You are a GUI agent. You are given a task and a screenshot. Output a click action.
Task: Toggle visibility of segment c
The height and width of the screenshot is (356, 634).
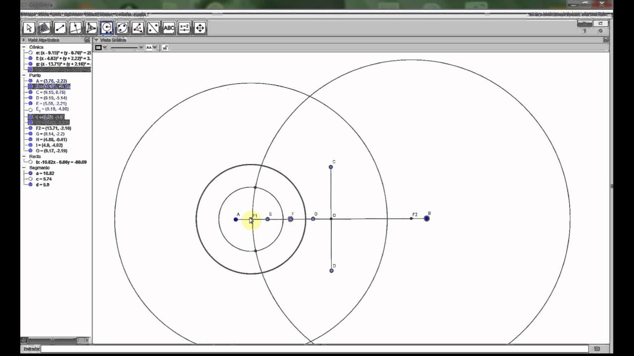click(x=31, y=179)
